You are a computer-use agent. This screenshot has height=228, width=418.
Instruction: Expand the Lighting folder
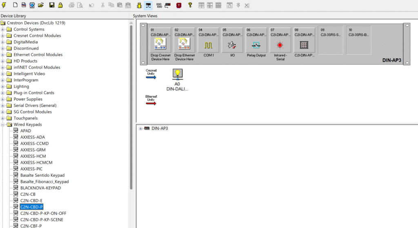point(3,86)
